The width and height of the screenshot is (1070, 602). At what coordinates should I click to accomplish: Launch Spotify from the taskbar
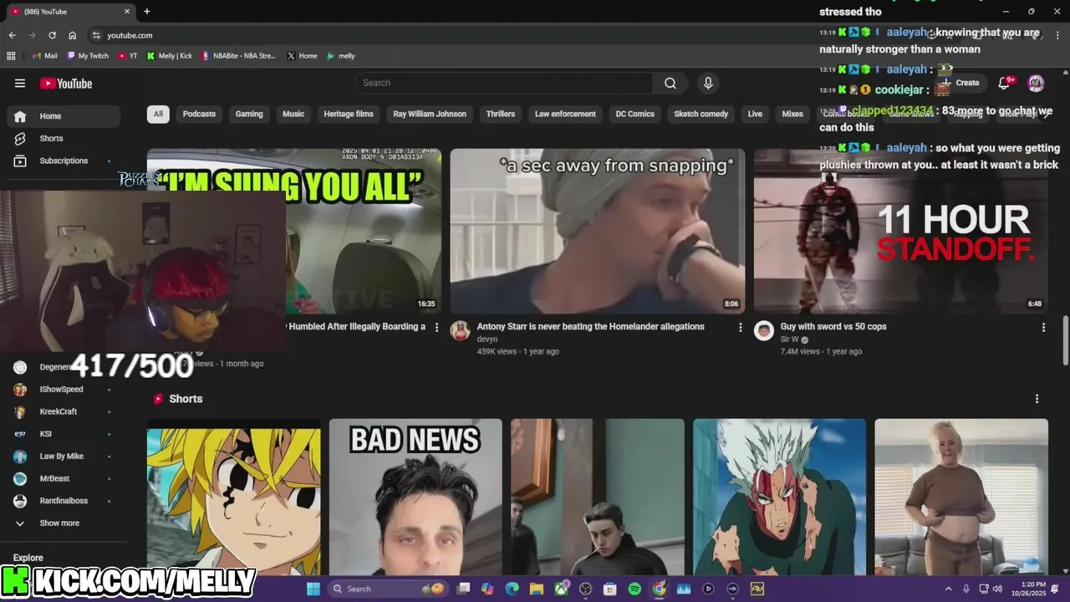[634, 589]
